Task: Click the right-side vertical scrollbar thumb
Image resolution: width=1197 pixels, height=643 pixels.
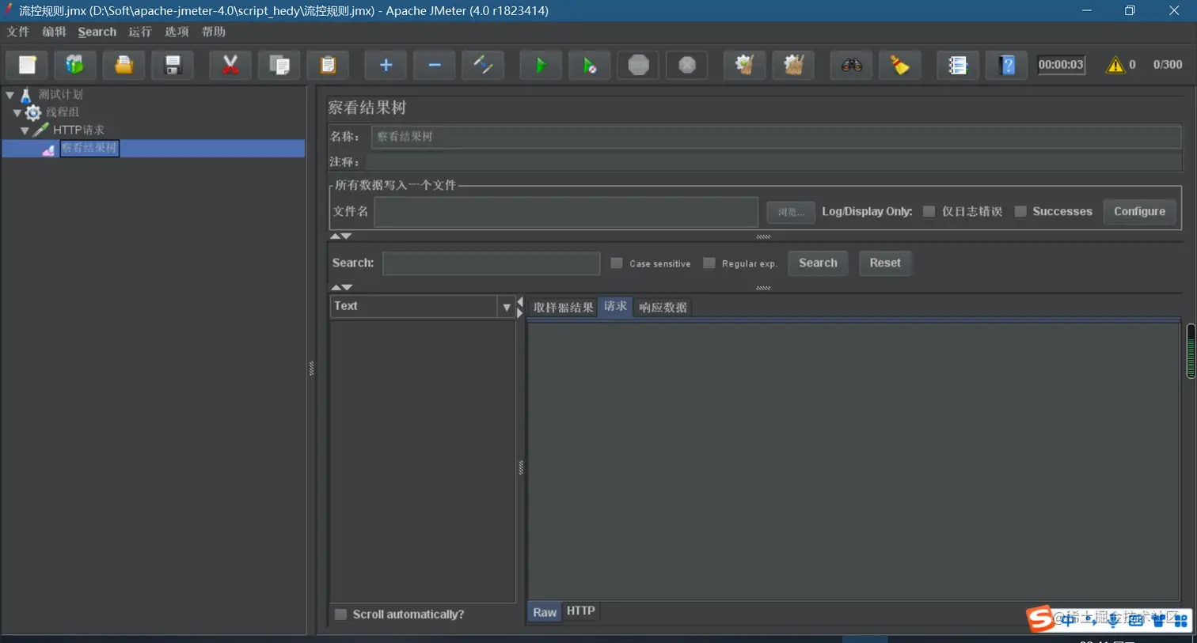Action: point(1191,351)
